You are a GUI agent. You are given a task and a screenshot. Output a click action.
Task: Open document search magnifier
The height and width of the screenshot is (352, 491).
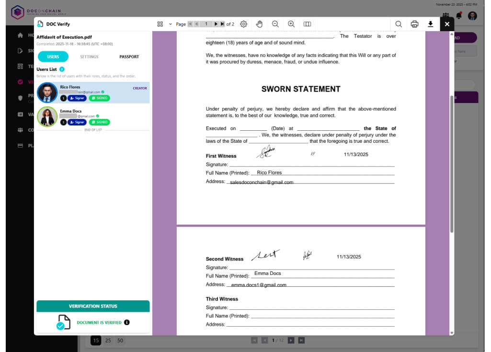tap(399, 24)
